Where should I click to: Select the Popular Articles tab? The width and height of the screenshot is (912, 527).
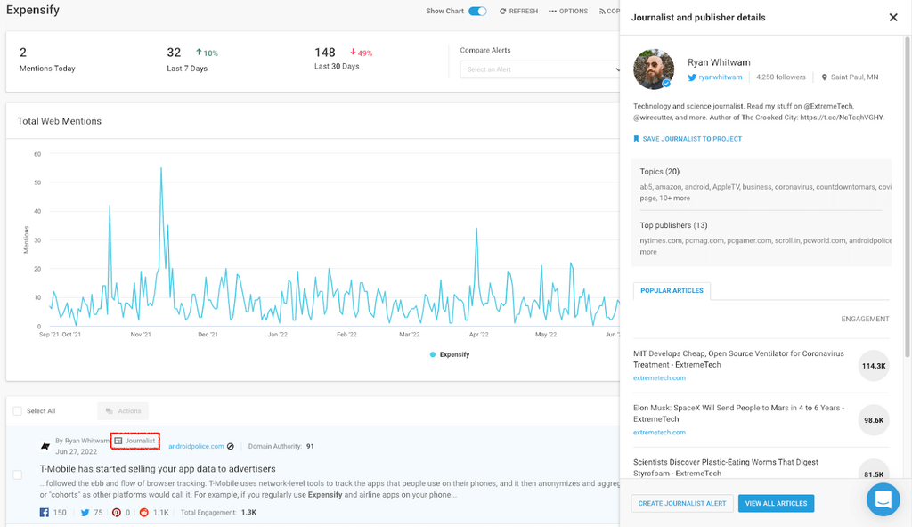pyautogui.click(x=672, y=290)
